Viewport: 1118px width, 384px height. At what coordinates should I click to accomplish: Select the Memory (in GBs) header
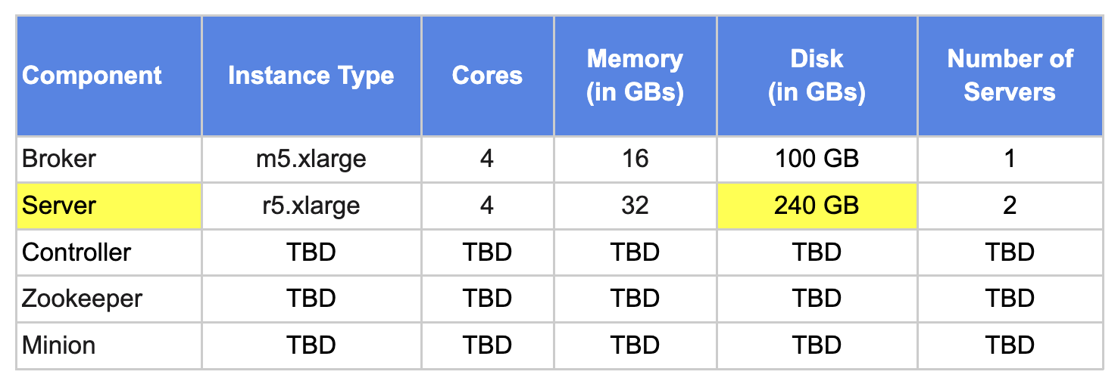tap(635, 76)
